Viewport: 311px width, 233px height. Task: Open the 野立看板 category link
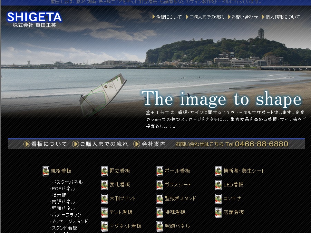119,171
